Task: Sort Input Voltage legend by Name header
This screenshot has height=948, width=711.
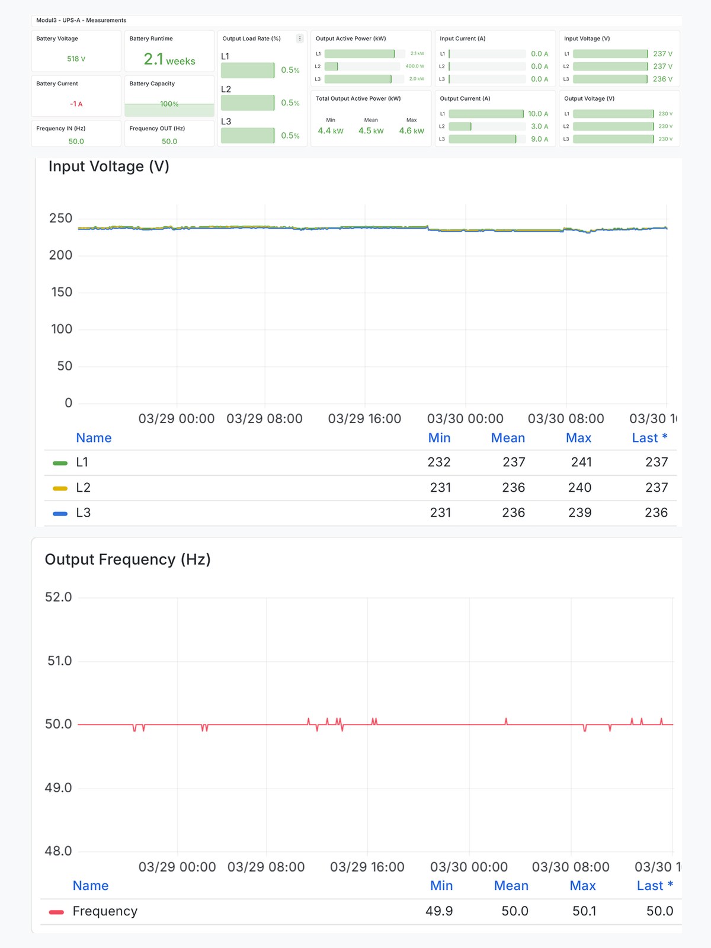Action: click(x=94, y=438)
